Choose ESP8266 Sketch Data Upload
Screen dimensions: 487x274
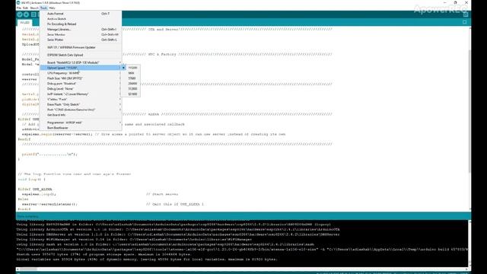pyautogui.click(x=81, y=55)
